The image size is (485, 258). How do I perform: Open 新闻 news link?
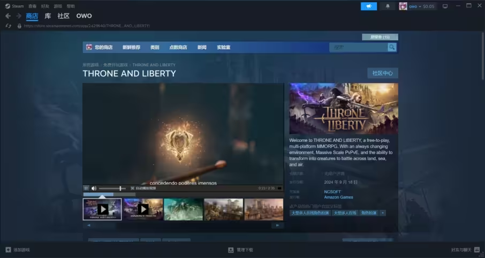click(202, 47)
